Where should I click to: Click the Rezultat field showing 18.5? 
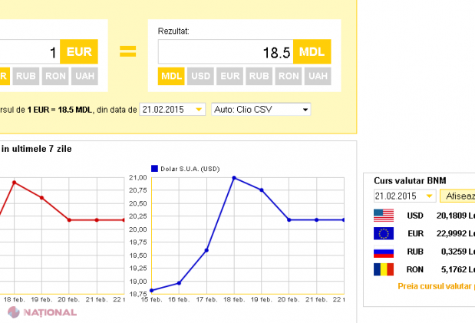click(x=225, y=52)
